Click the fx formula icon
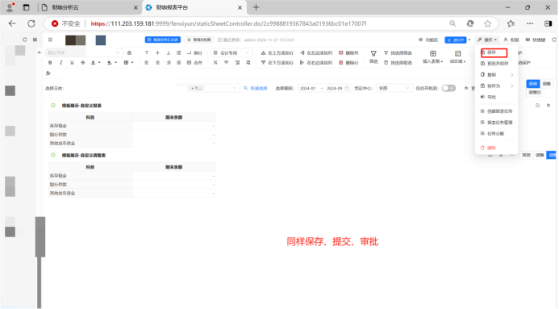Screen dimensions: 559x309 [48, 73]
